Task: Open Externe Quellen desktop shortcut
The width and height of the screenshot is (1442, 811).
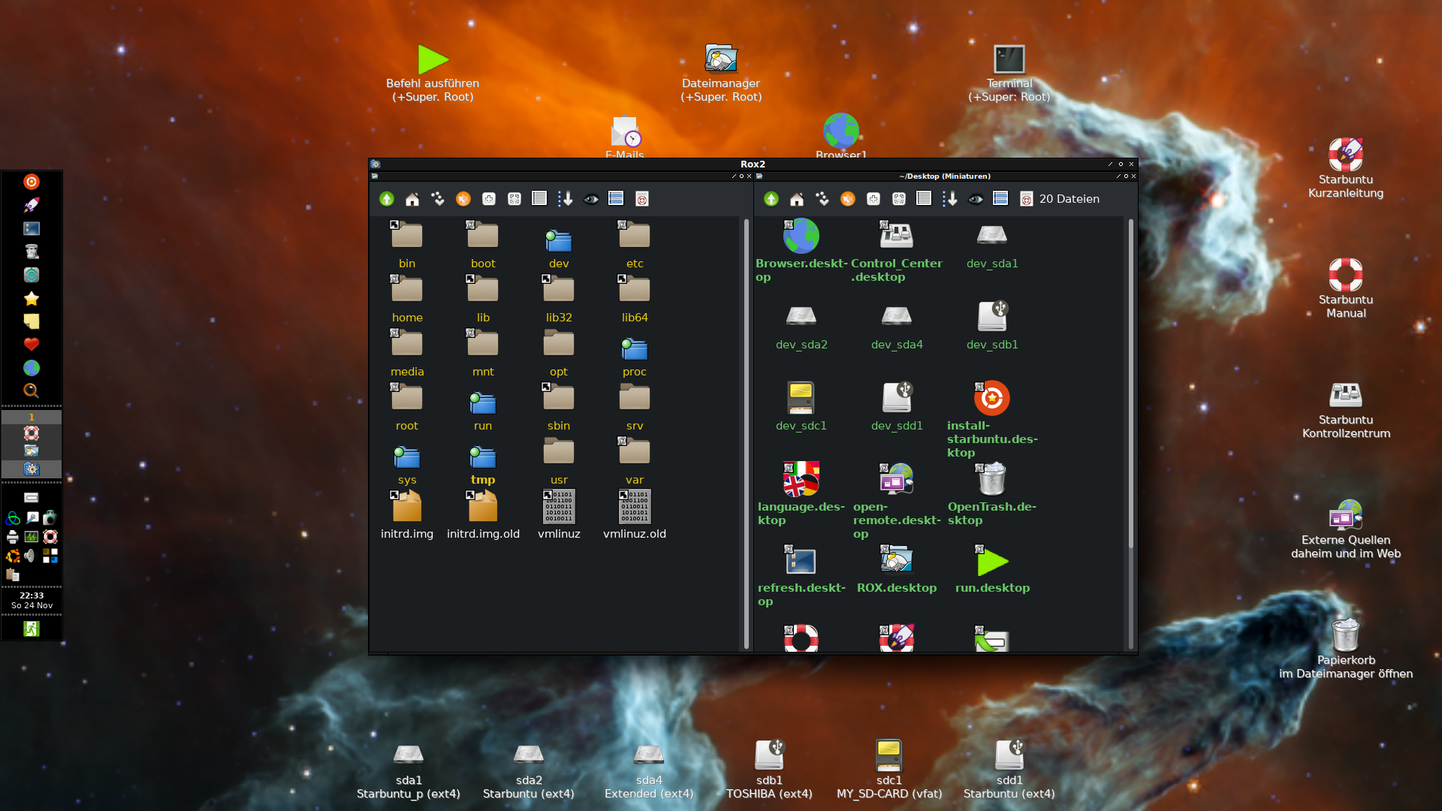Action: pyautogui.click(x=1346, y=529)
